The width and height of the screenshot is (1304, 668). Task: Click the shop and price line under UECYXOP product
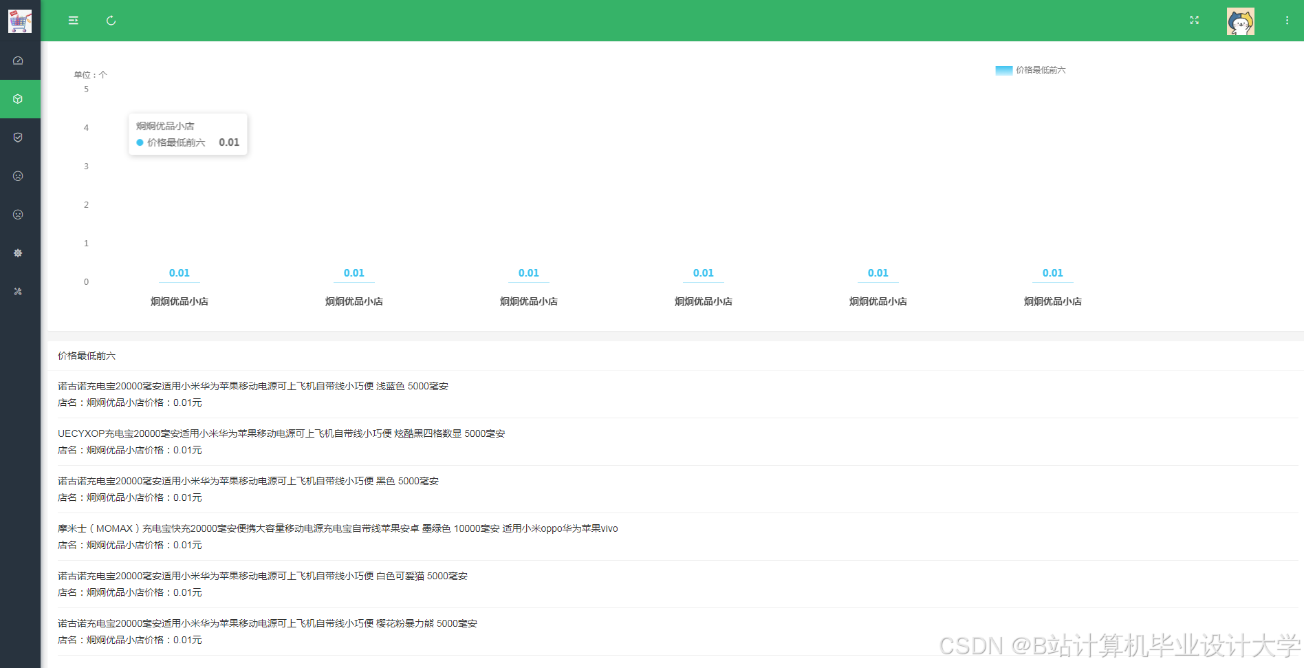[x=130, y=450]
